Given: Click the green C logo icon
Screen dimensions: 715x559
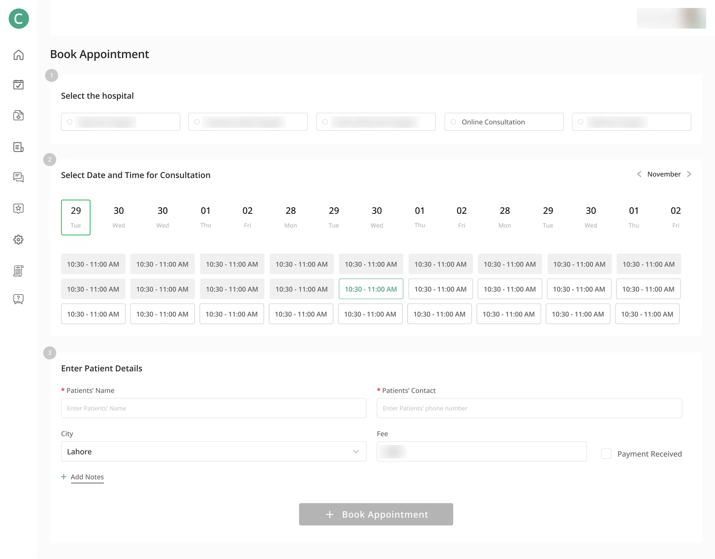Looking at the screenshot, I should [19, 19].
